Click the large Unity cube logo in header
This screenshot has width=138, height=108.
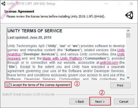pyautogui.click(x=129, y=15)
